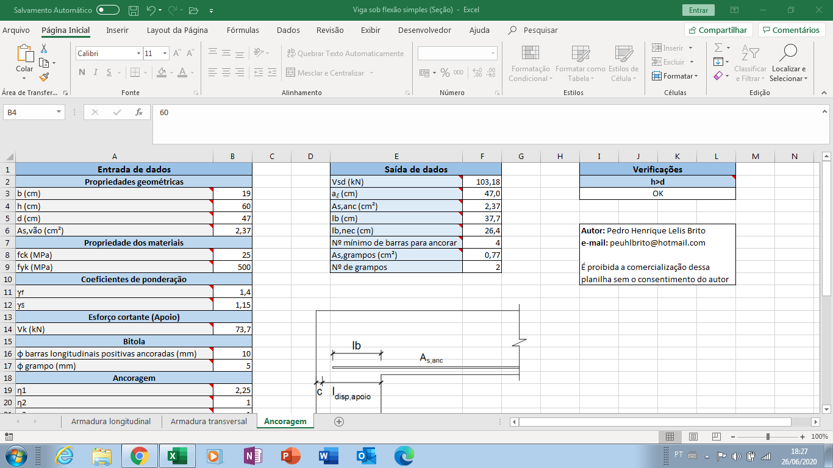Decrease decimal places
The image size is (833, 468).
[491, 73]
